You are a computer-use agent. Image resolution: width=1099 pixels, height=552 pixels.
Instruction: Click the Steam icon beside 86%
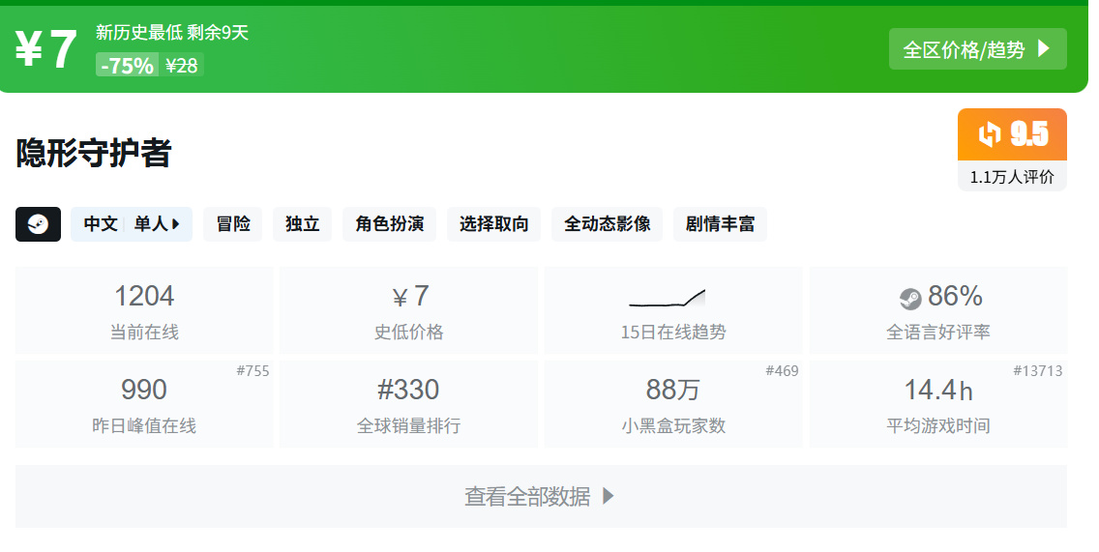click(910, 299)
